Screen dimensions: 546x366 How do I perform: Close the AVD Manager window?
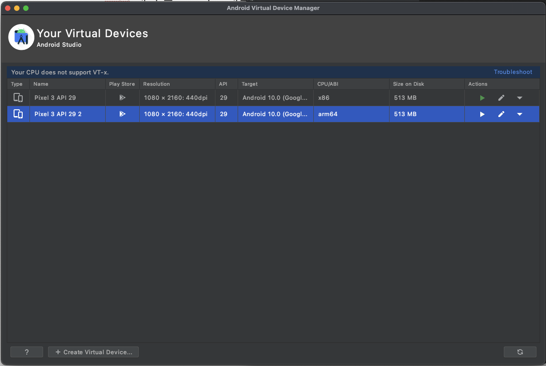coord(8,8)
